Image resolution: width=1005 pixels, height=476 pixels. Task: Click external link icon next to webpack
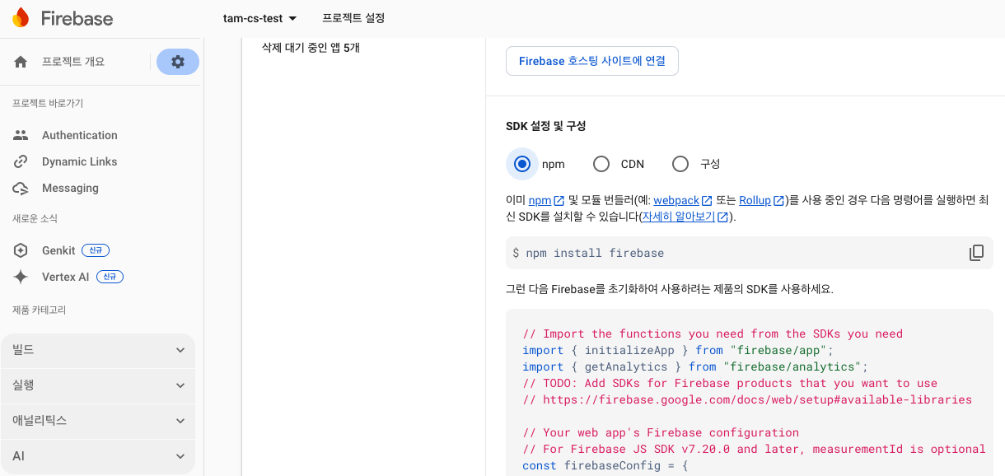706,200
